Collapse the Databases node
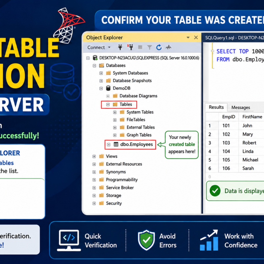The height and width of the screenshot is (264, 264). click(94, 66)
